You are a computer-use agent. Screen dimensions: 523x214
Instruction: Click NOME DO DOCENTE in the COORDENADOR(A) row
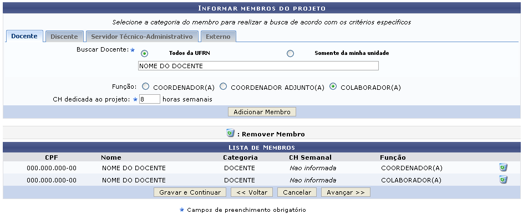click(x=134, y=168)
